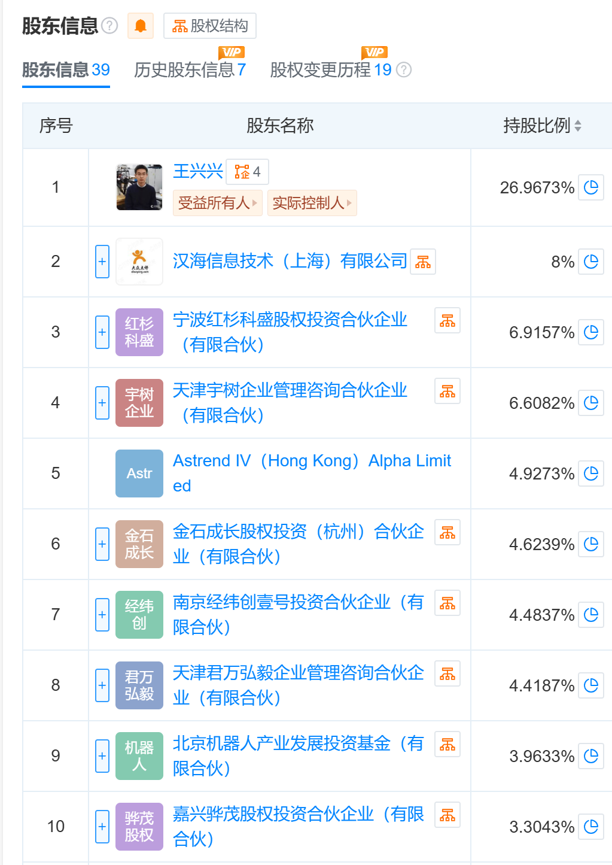612x865 pixels.
Task: Expand row for 汉海信息技术(上海)有限公司
Action: point(102,262)
